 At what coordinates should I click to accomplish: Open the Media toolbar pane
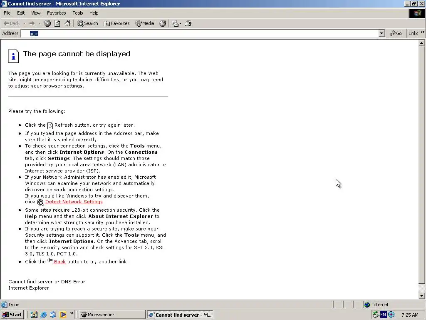click(x=145, y=23)
